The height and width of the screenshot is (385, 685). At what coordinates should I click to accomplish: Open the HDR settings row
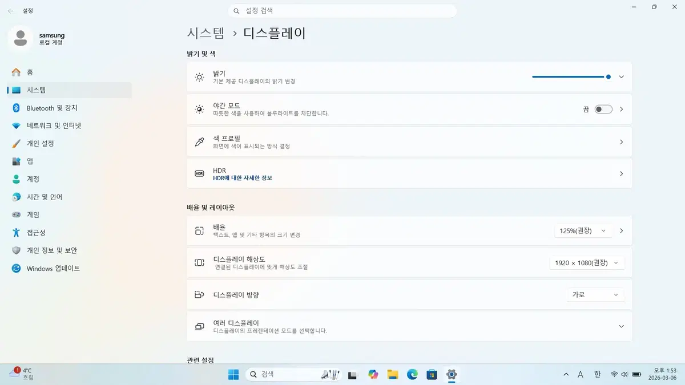(409, 173)
